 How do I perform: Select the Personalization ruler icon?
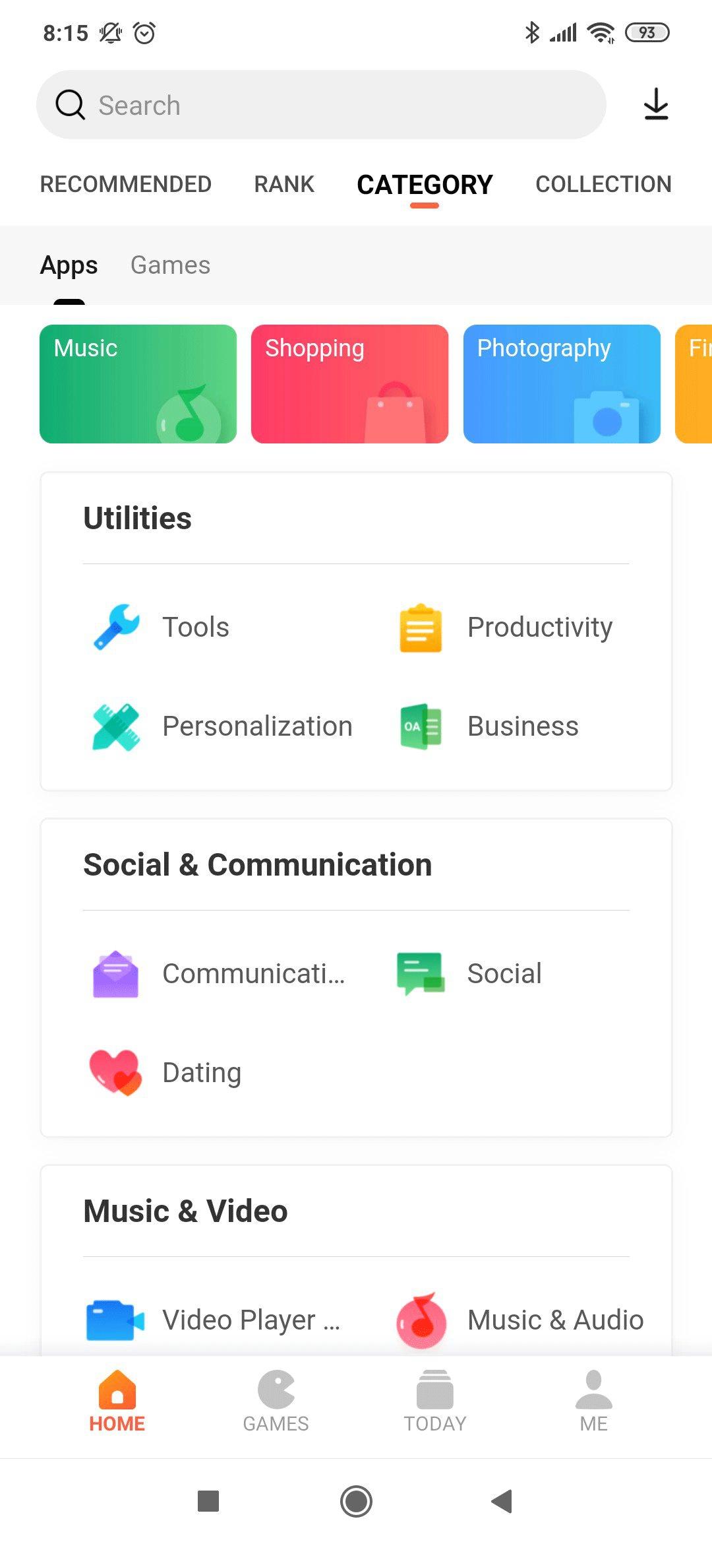[116, 726]
